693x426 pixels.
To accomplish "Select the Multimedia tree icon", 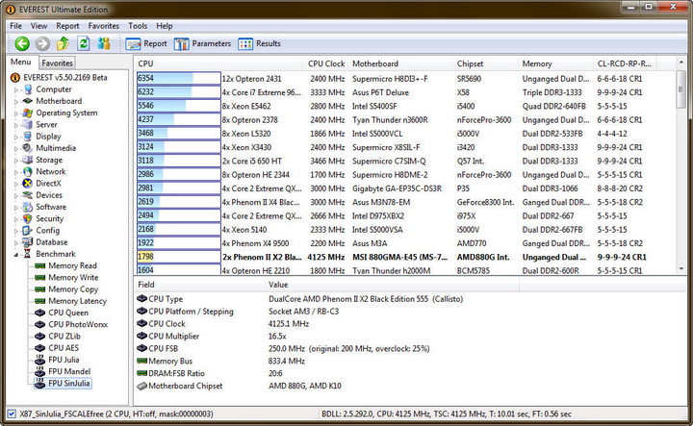I will pyautogui.click(x=28, y=148).
